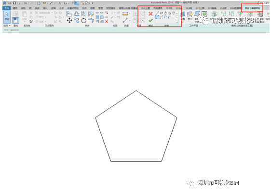
Task: Click the Text (A) icon in quick access toolbar
Action: click(x=60, y=3)
